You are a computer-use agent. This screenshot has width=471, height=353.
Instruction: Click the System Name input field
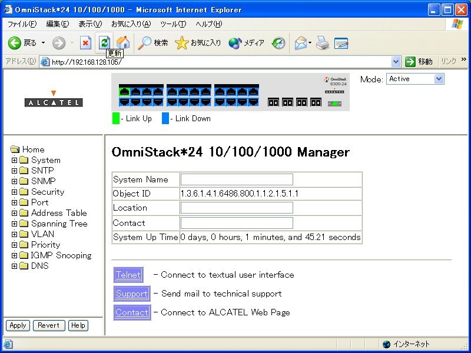(x=236, y=179)
